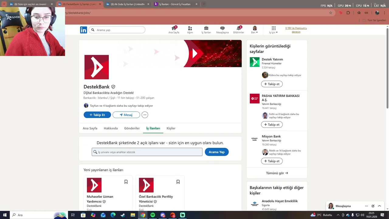Image resolution: width=389 pixels, height=219 pixels.
Task: Open Chrome three-dot menu
Action: tap(385, 13)
